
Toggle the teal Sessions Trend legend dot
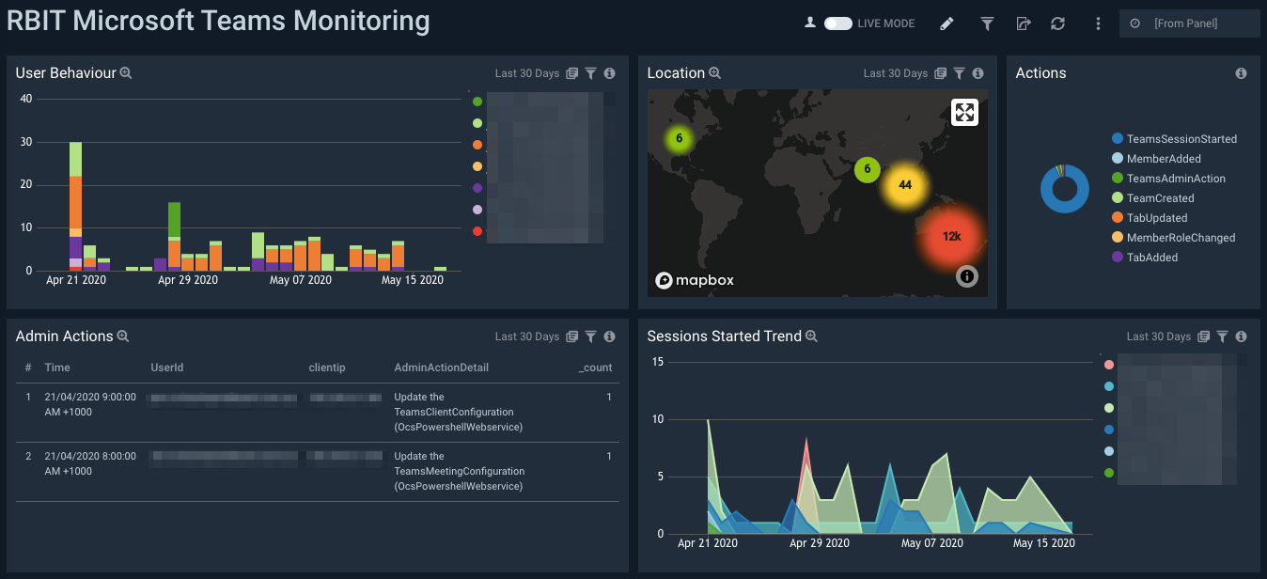point(1109,386)
